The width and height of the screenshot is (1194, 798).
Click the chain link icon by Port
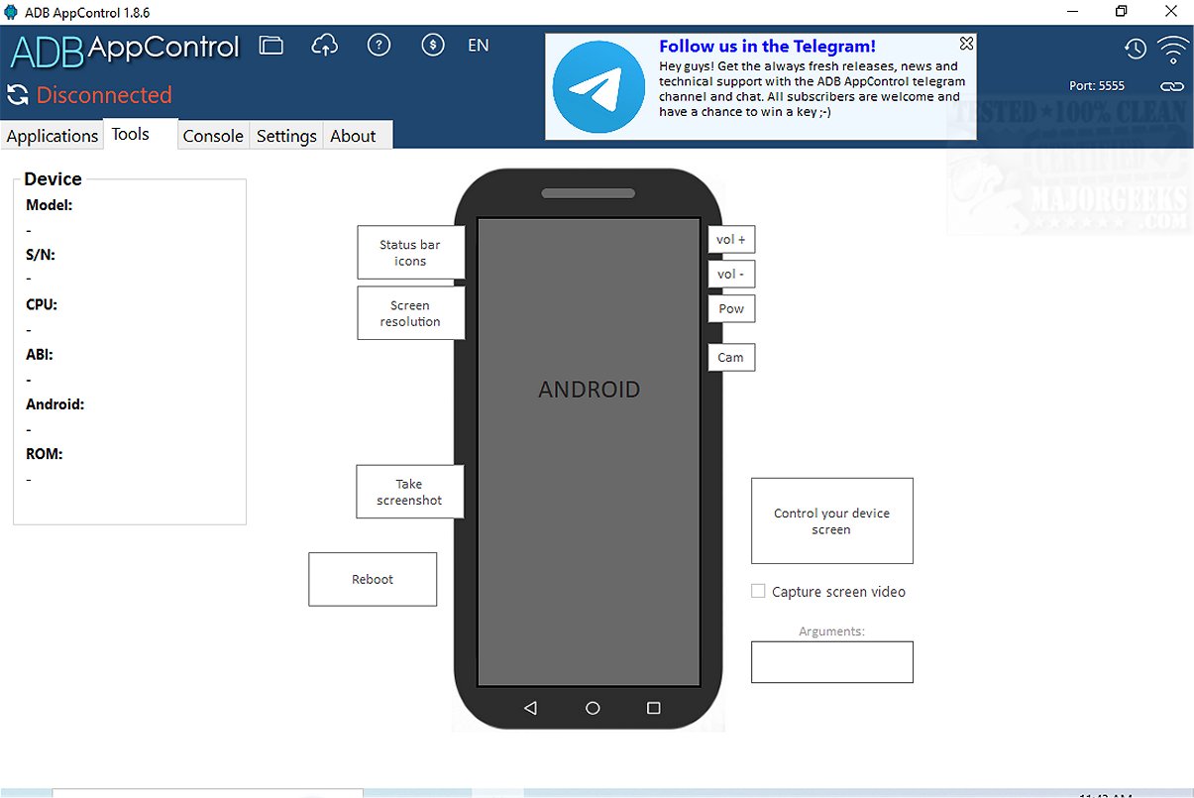(x=1172, y=86)
